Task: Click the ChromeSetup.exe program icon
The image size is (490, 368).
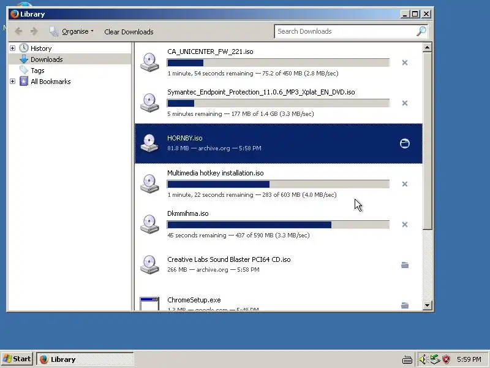Action: coord(149,304)
